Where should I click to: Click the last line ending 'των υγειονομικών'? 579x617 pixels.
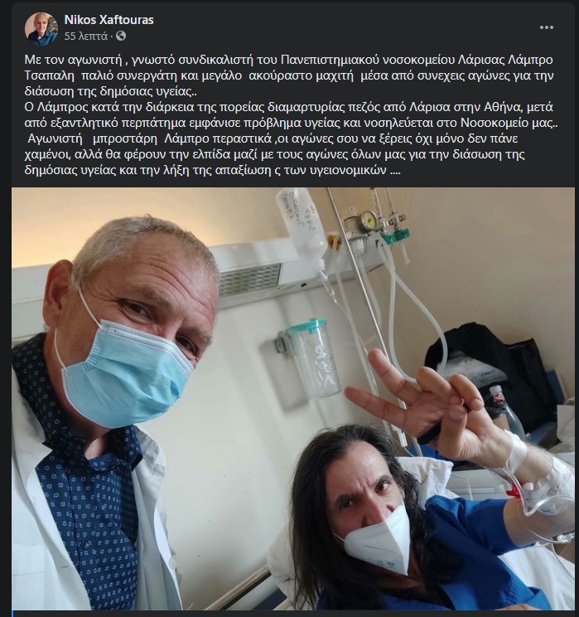[212, 170]
